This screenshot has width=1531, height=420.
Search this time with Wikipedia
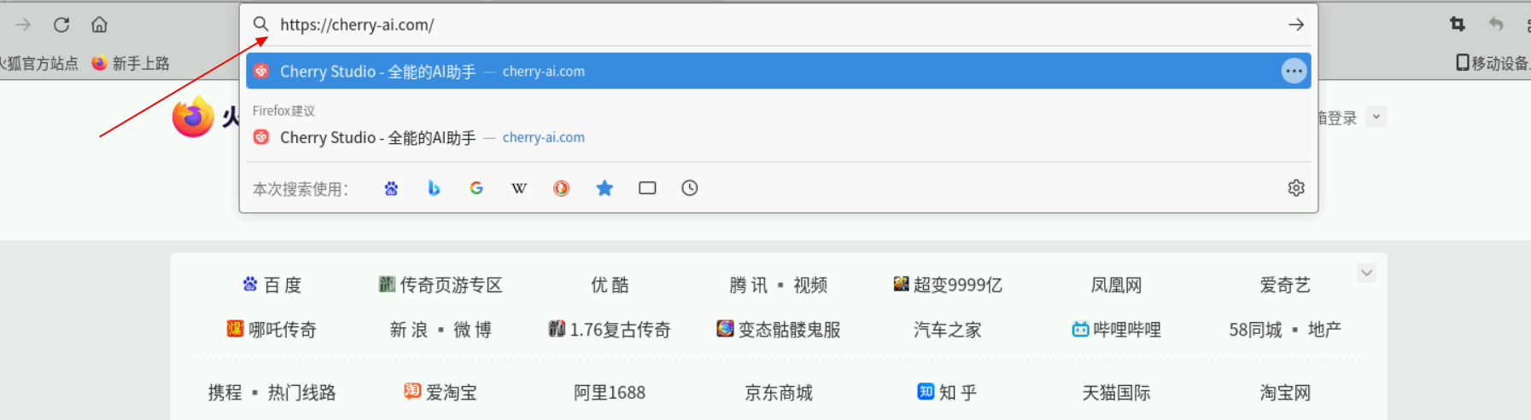point(519,188)
